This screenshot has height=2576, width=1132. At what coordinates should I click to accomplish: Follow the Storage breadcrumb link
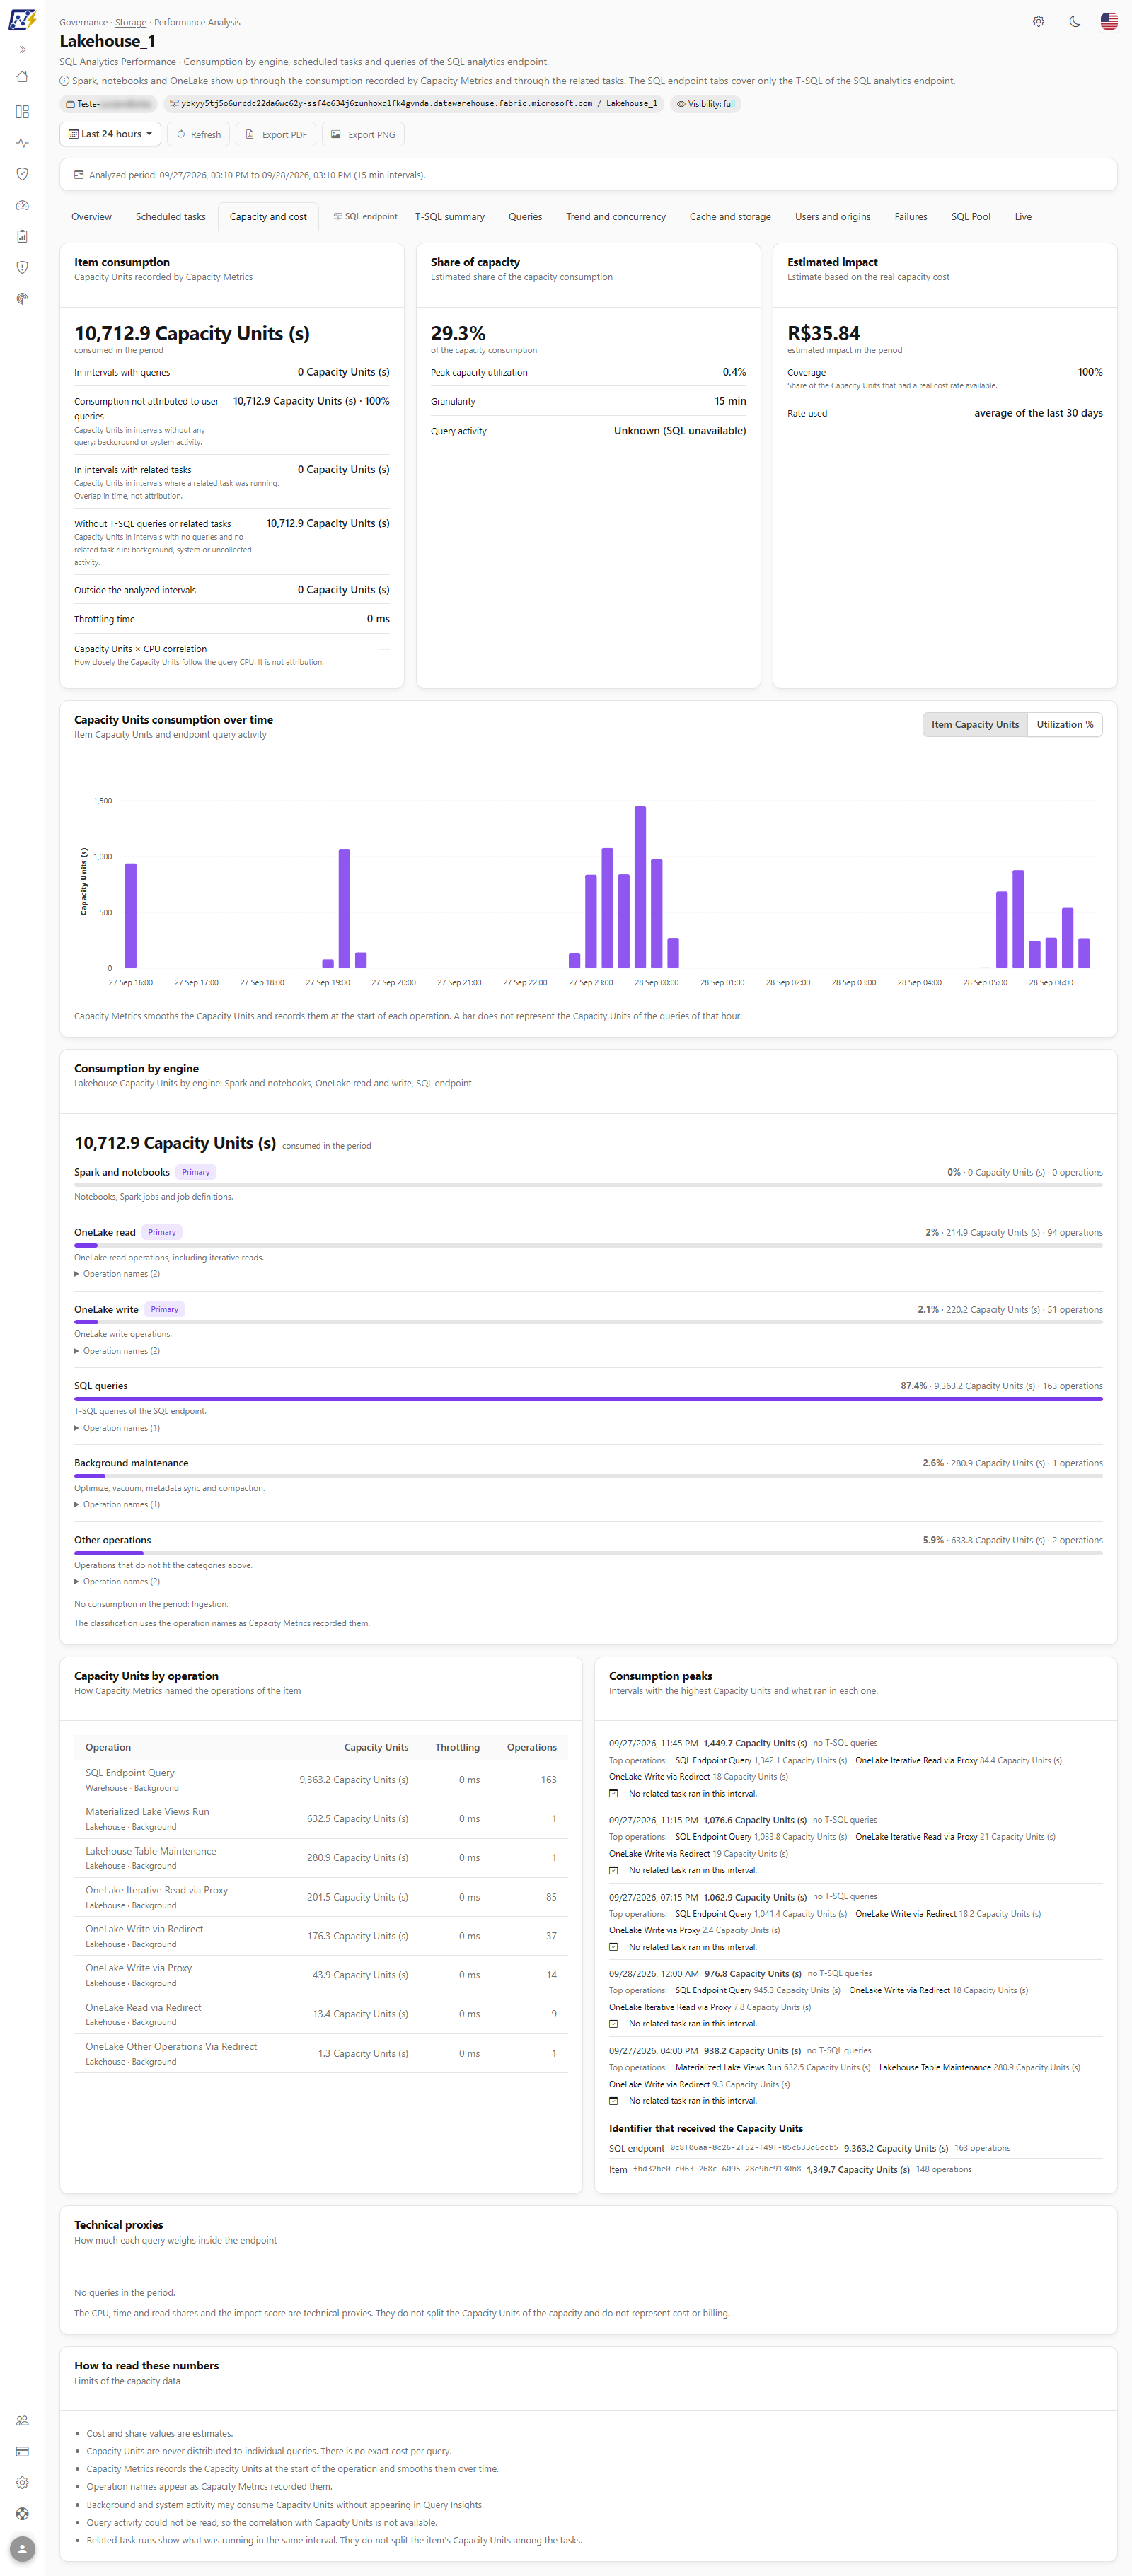coord(130,22)
